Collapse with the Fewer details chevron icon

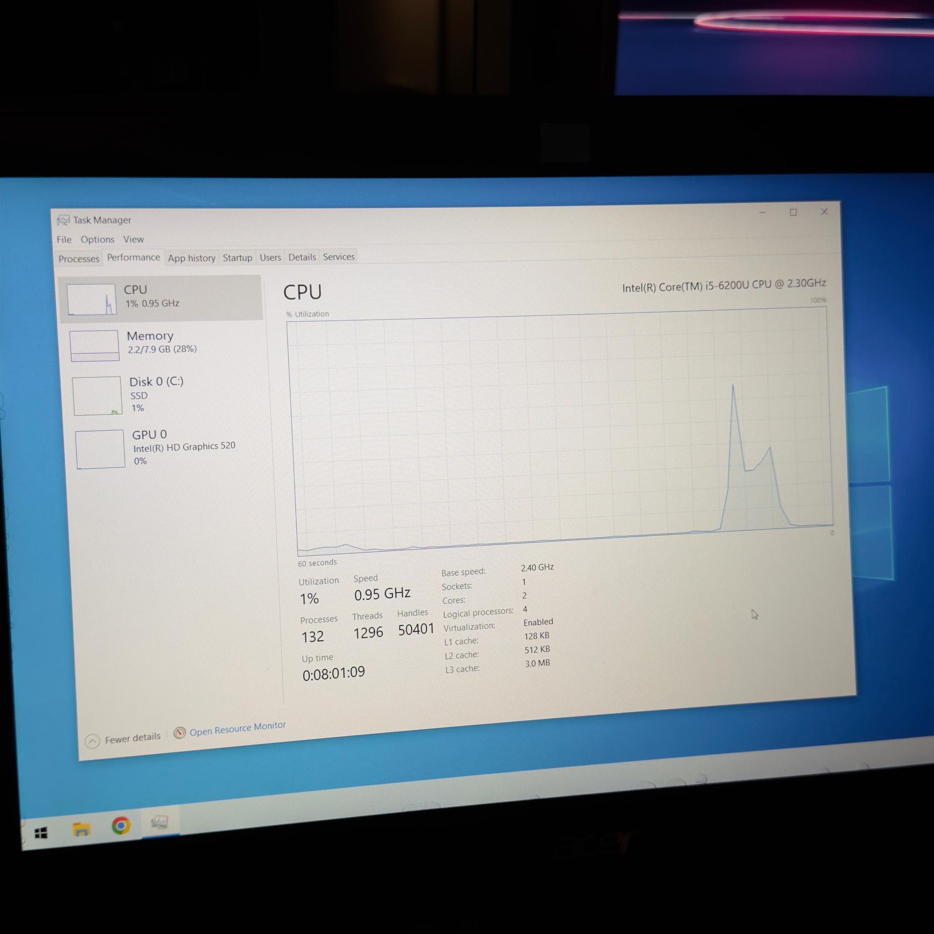(92, 741)
